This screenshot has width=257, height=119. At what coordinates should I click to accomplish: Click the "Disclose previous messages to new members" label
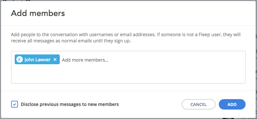click(x=70, y=104)
